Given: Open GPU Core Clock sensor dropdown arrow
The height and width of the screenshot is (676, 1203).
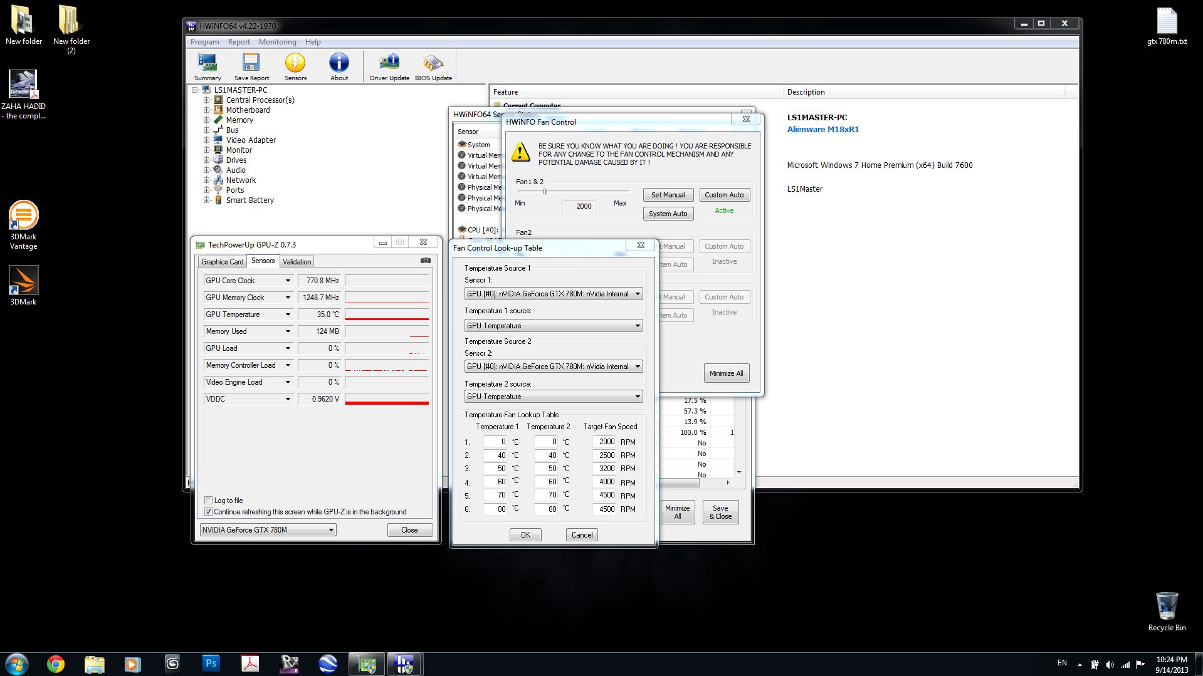Looking at the screenshot, I should (x=288, y=281).
